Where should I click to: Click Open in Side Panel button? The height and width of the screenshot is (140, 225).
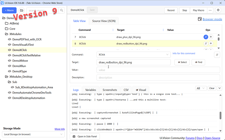coord(85,136)
